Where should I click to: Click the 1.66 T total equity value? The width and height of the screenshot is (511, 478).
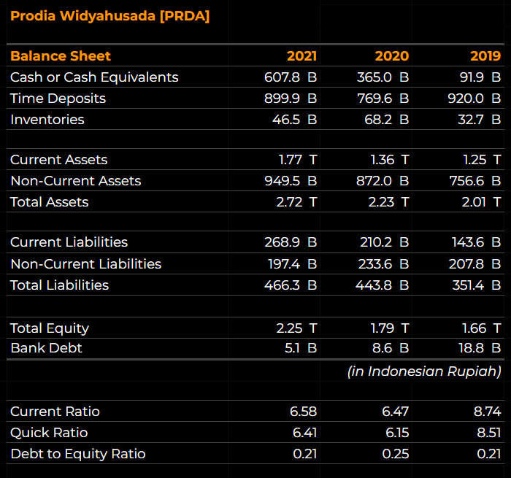click(482, 328)
